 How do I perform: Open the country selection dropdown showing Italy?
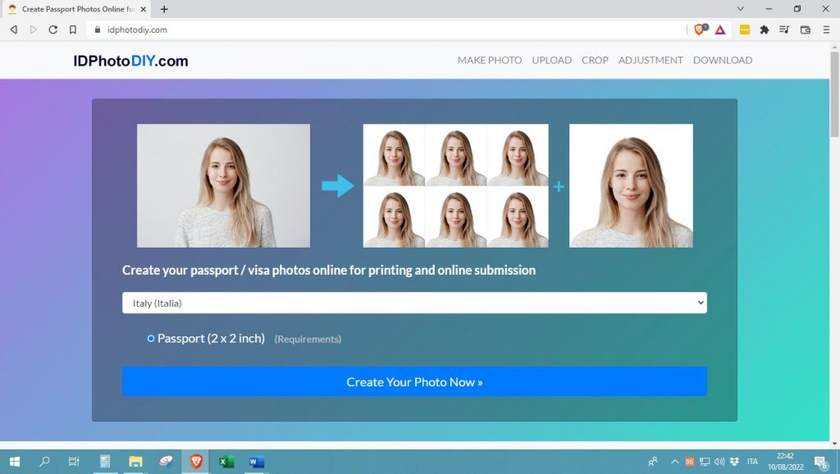pyautogui.click(x=414, y=302)
